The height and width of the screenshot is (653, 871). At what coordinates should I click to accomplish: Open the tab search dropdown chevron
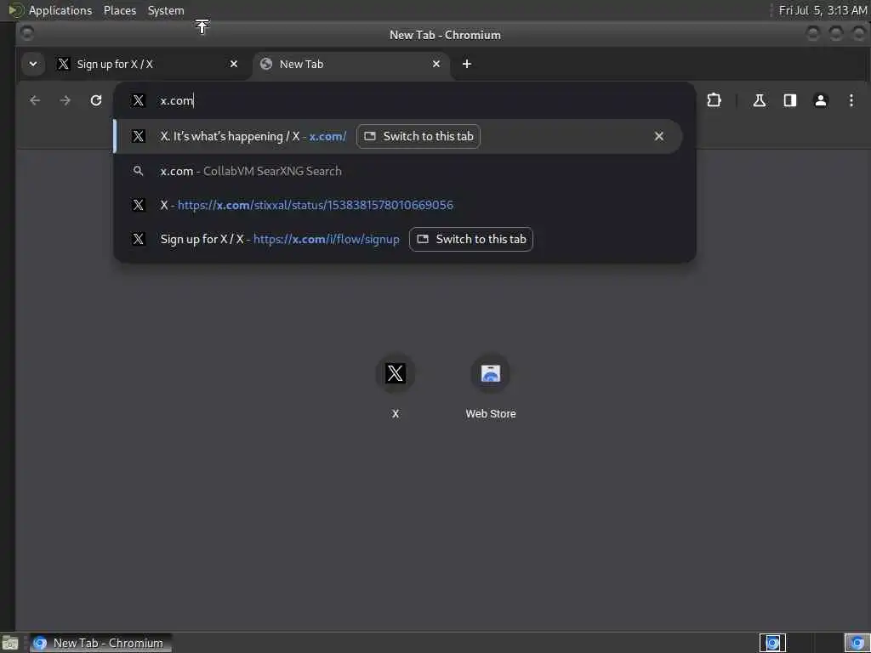[x=33, y=64]
